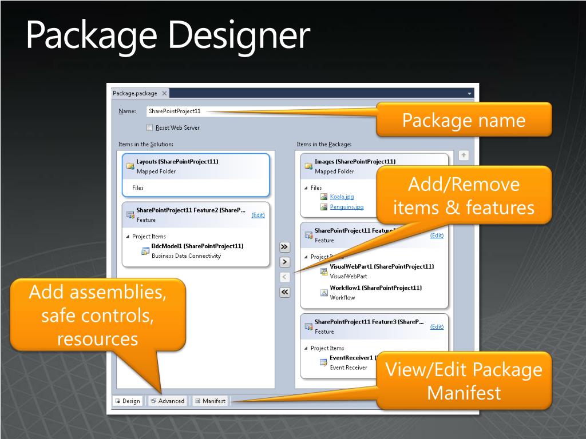This screenshot has width=586, height=439.
Task: Click the Workflow1 item icon
Action: click(x=324, y=293)
